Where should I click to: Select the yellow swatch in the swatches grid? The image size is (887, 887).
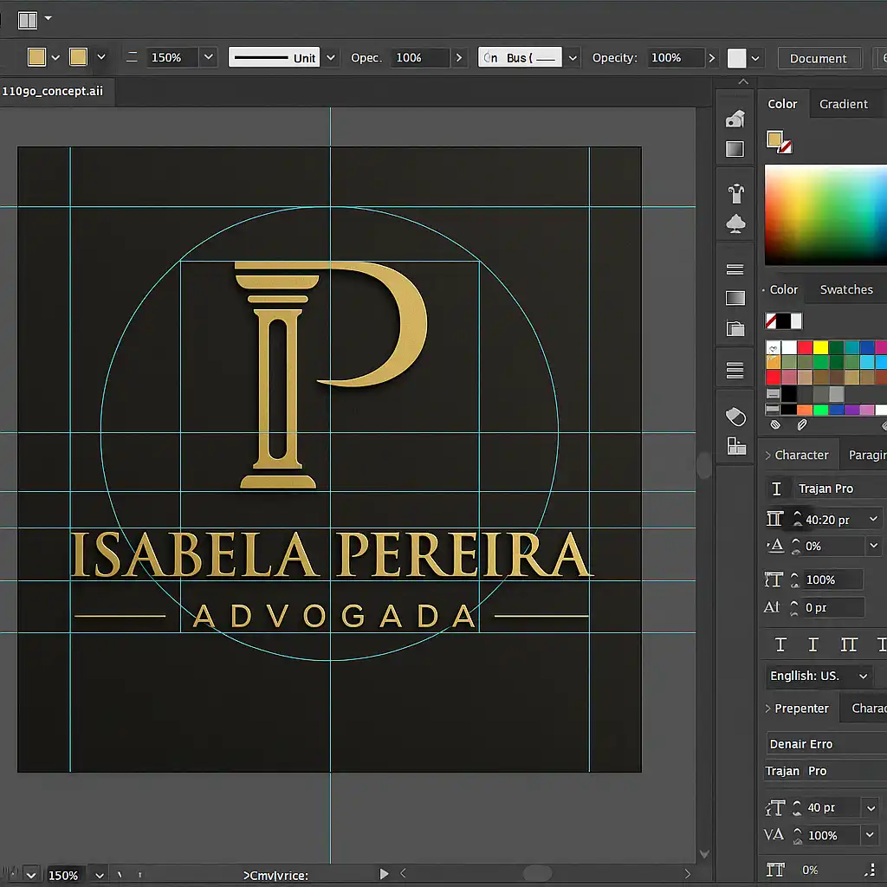click(x=820, y=346)
